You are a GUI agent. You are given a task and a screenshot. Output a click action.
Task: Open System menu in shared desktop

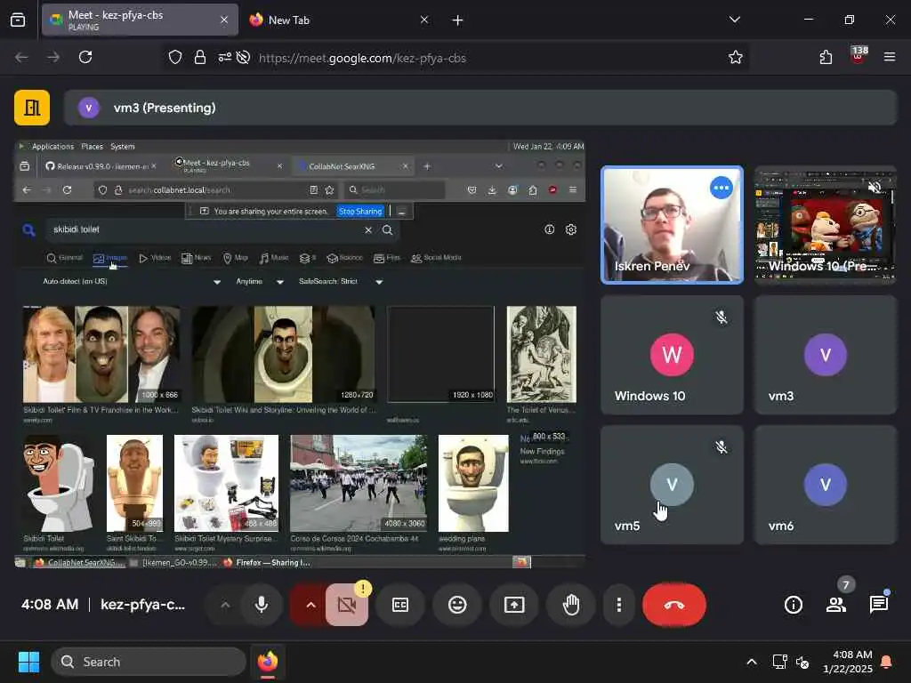(123, 147)
